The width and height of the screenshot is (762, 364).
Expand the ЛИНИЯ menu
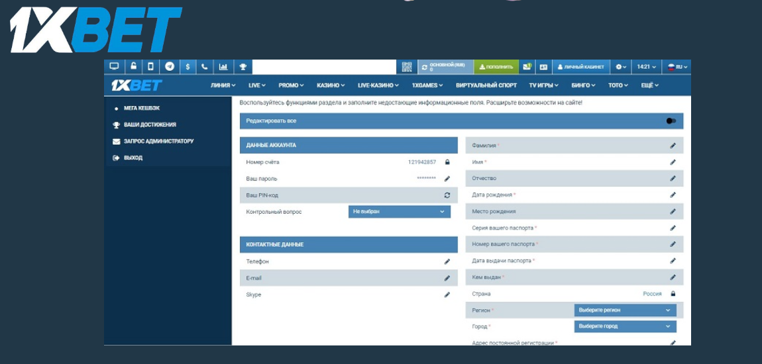point(223,85)
